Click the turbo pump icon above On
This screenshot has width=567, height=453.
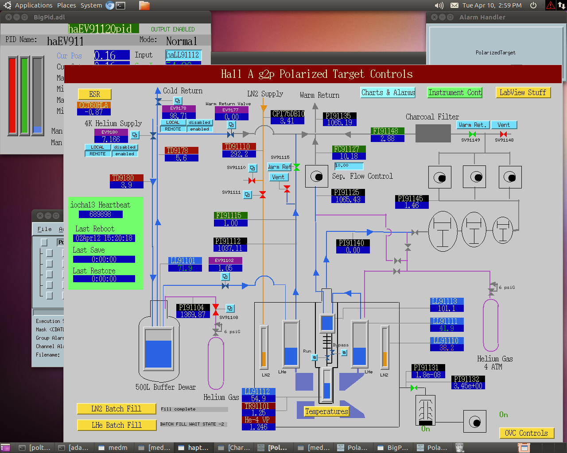tap(426, 410)
